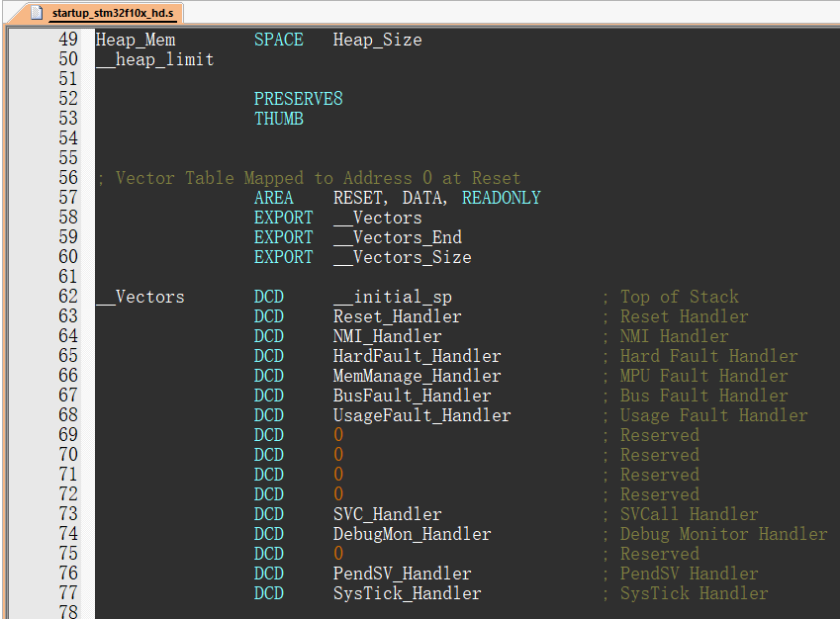Click the HardFault_Handler entry
The height and width of the screenshot is (619, 840).
(x=416, y=355)
